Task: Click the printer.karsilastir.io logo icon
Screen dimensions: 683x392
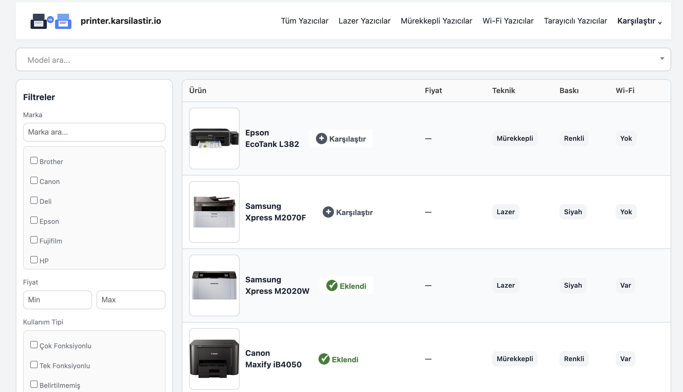Action: (51, 21)
